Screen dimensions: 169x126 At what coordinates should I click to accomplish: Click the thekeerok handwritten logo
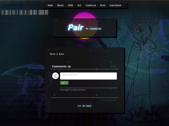[13, 5]
